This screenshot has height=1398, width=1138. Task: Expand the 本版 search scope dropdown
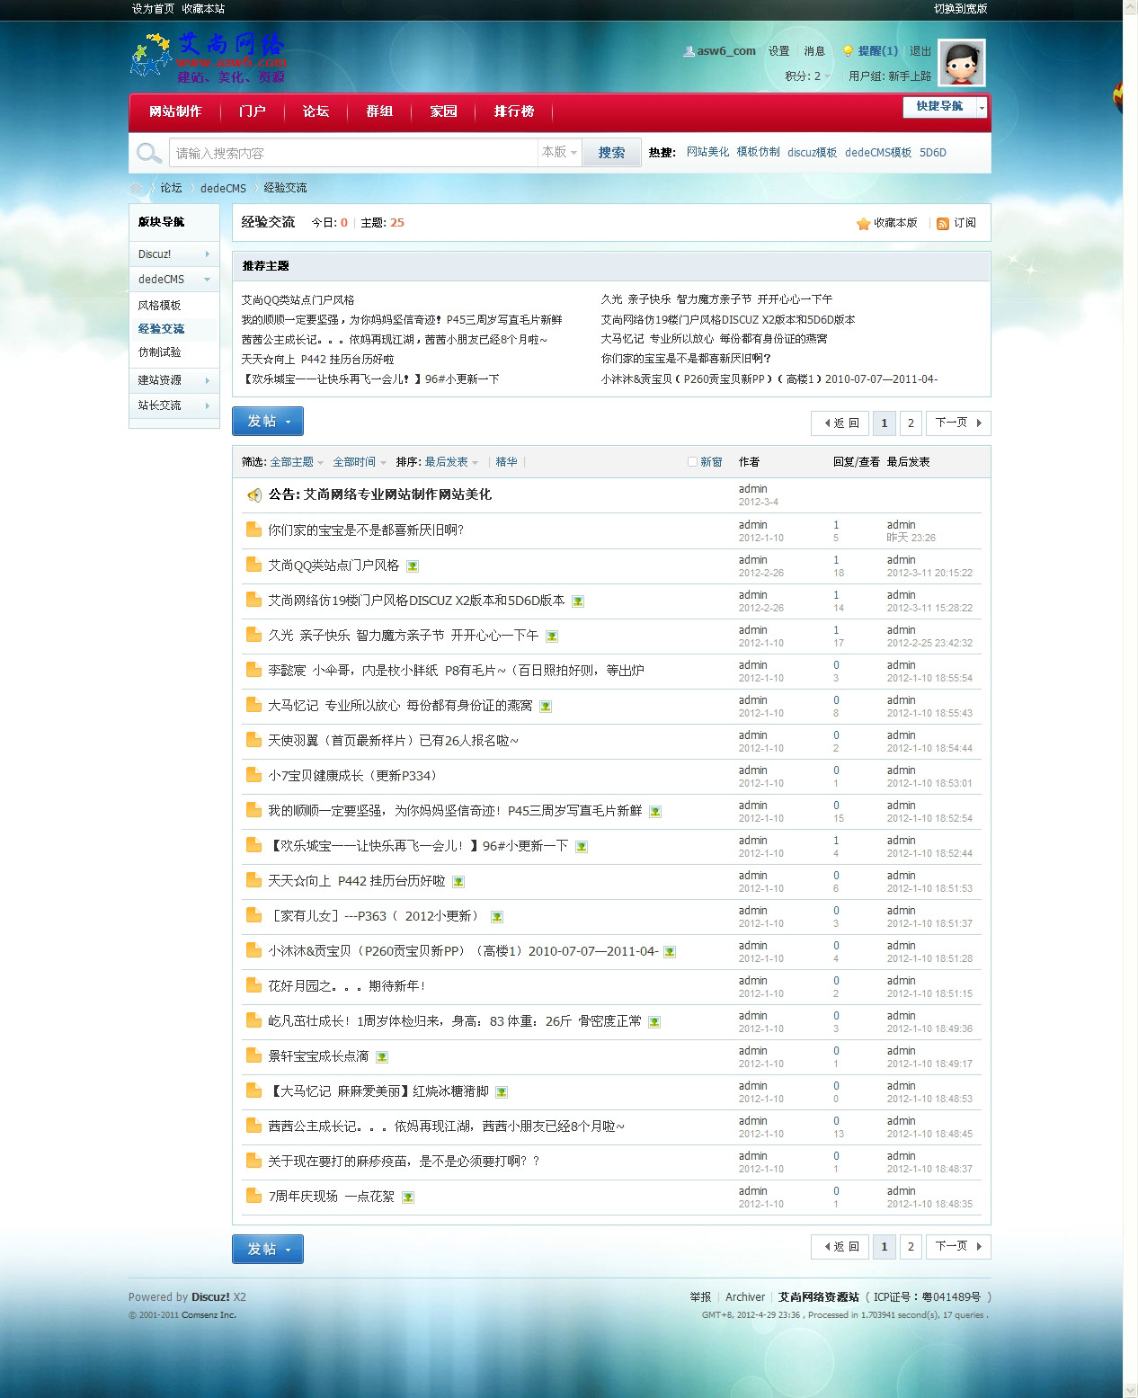560,153
